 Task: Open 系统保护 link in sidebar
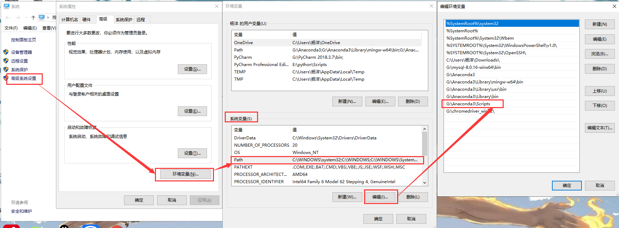click(x=19, y=70)
